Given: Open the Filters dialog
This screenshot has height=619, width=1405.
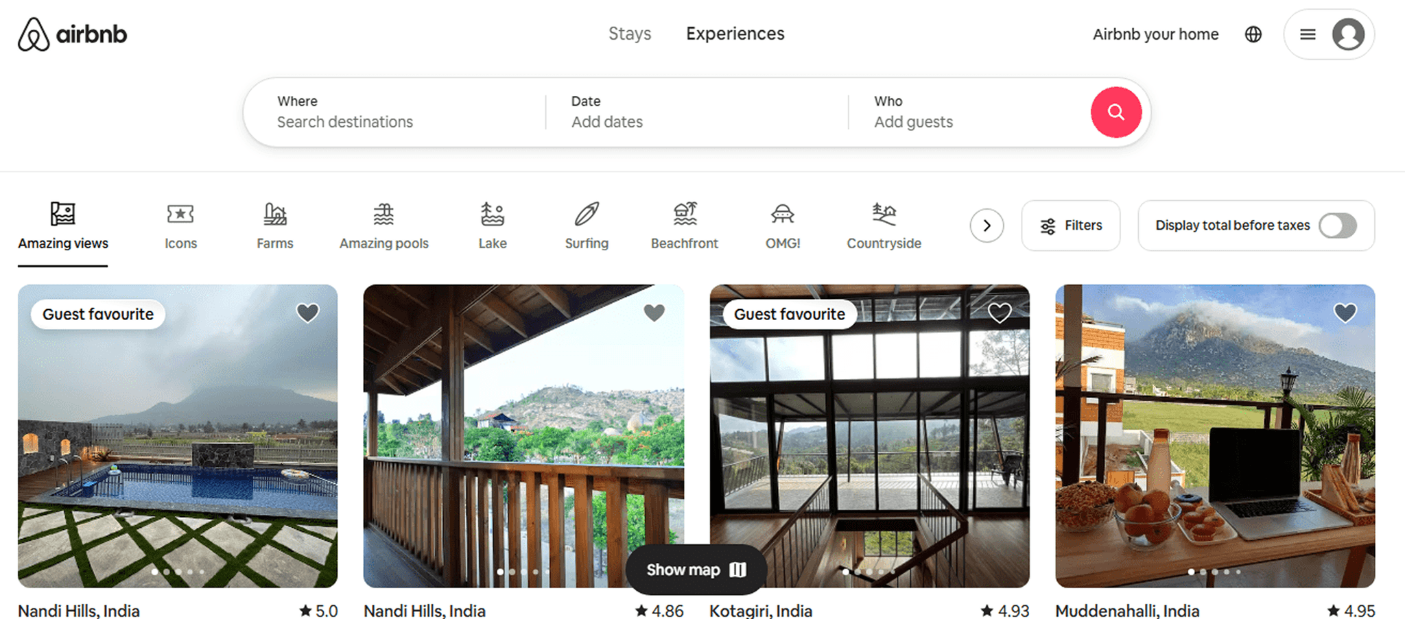Looking at the screenshot, I should [x=1070, y=226].
